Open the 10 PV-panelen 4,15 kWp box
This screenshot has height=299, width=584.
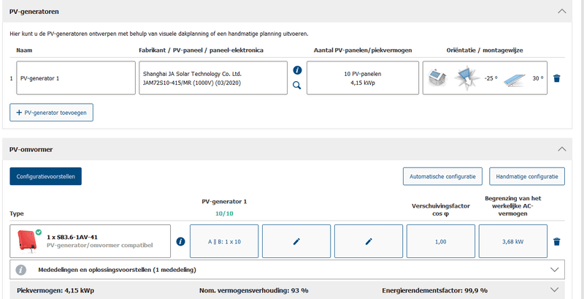coord(363,78)
